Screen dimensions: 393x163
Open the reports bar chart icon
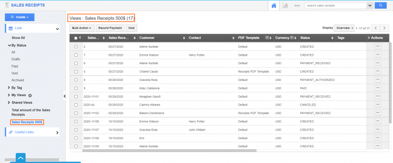pos(285,5)
